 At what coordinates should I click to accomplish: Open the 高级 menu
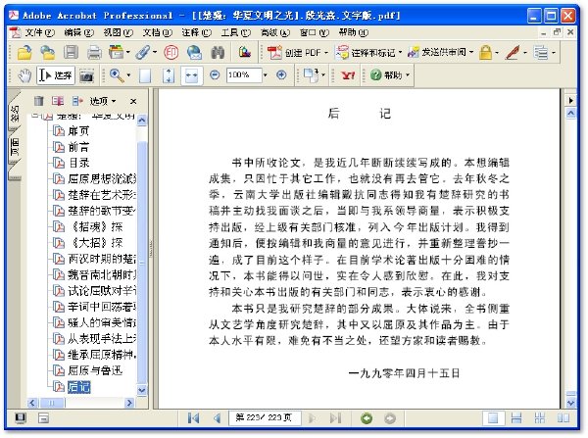tap(274, 33)
